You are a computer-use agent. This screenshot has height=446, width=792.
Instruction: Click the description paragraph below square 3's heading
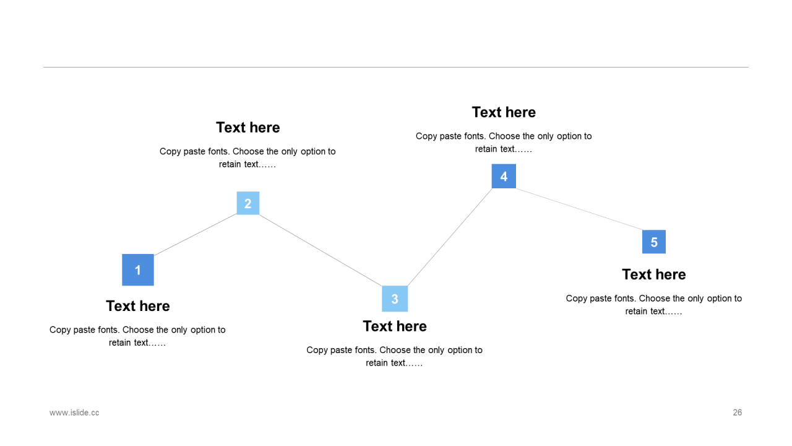pos(395,356)
